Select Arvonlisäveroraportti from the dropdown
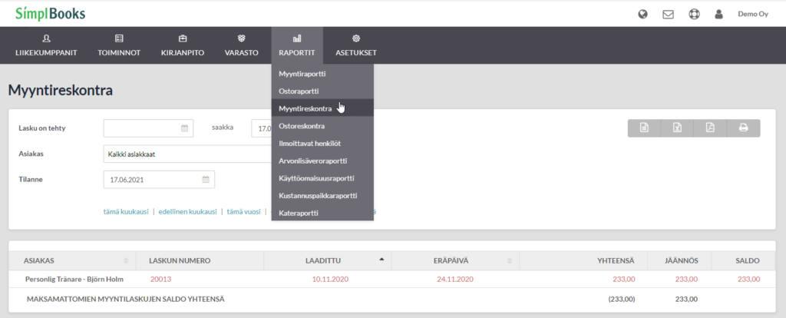This screenshot has width=786, height=318. click(322, 161)
